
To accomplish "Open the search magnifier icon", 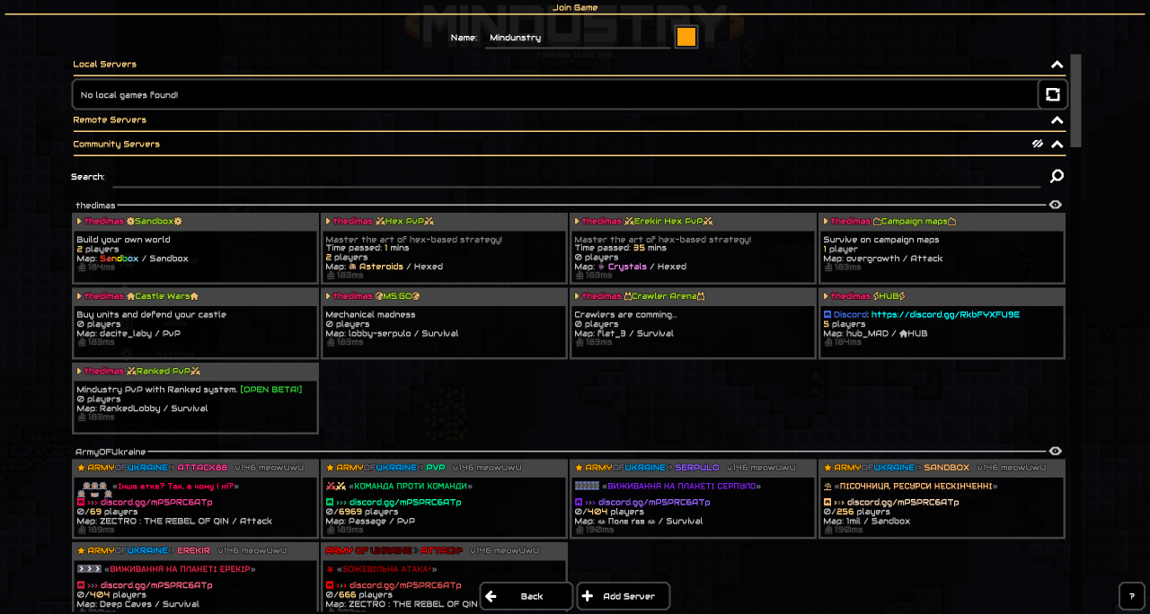I will (1057, 176).
